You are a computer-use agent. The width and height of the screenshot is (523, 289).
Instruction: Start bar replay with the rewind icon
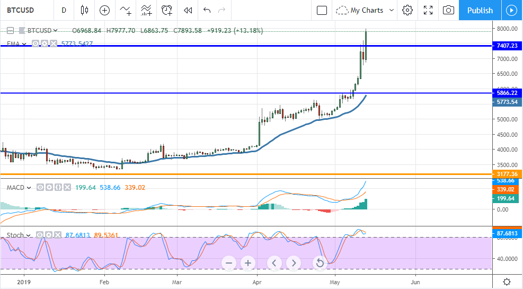pos(188,11)
